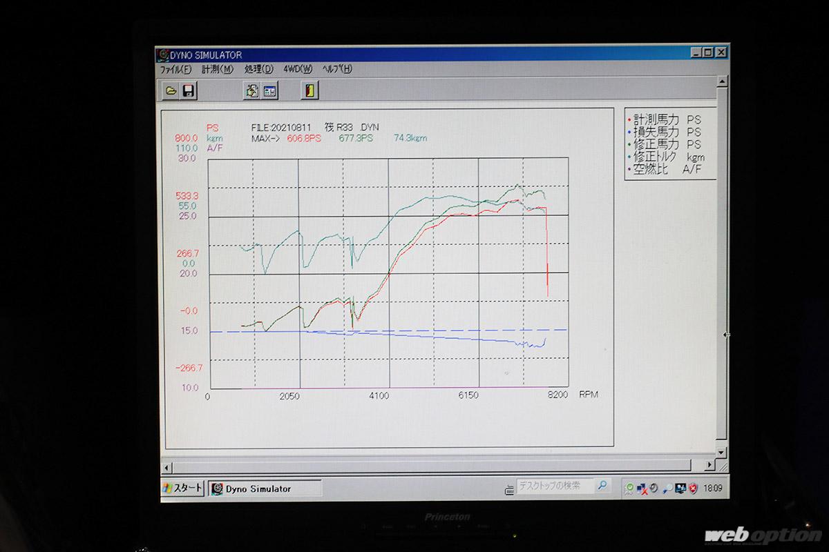Viewport: 829px width, 552px height.
Task: Open the 4WD(W) menu
Action: 298,69
